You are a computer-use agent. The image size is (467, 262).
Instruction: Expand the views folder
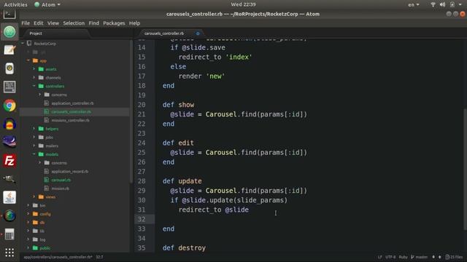tap(34, 196)
